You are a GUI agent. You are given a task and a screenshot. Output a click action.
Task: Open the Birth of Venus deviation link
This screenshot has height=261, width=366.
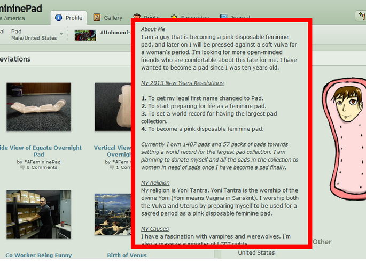(127, 255)
